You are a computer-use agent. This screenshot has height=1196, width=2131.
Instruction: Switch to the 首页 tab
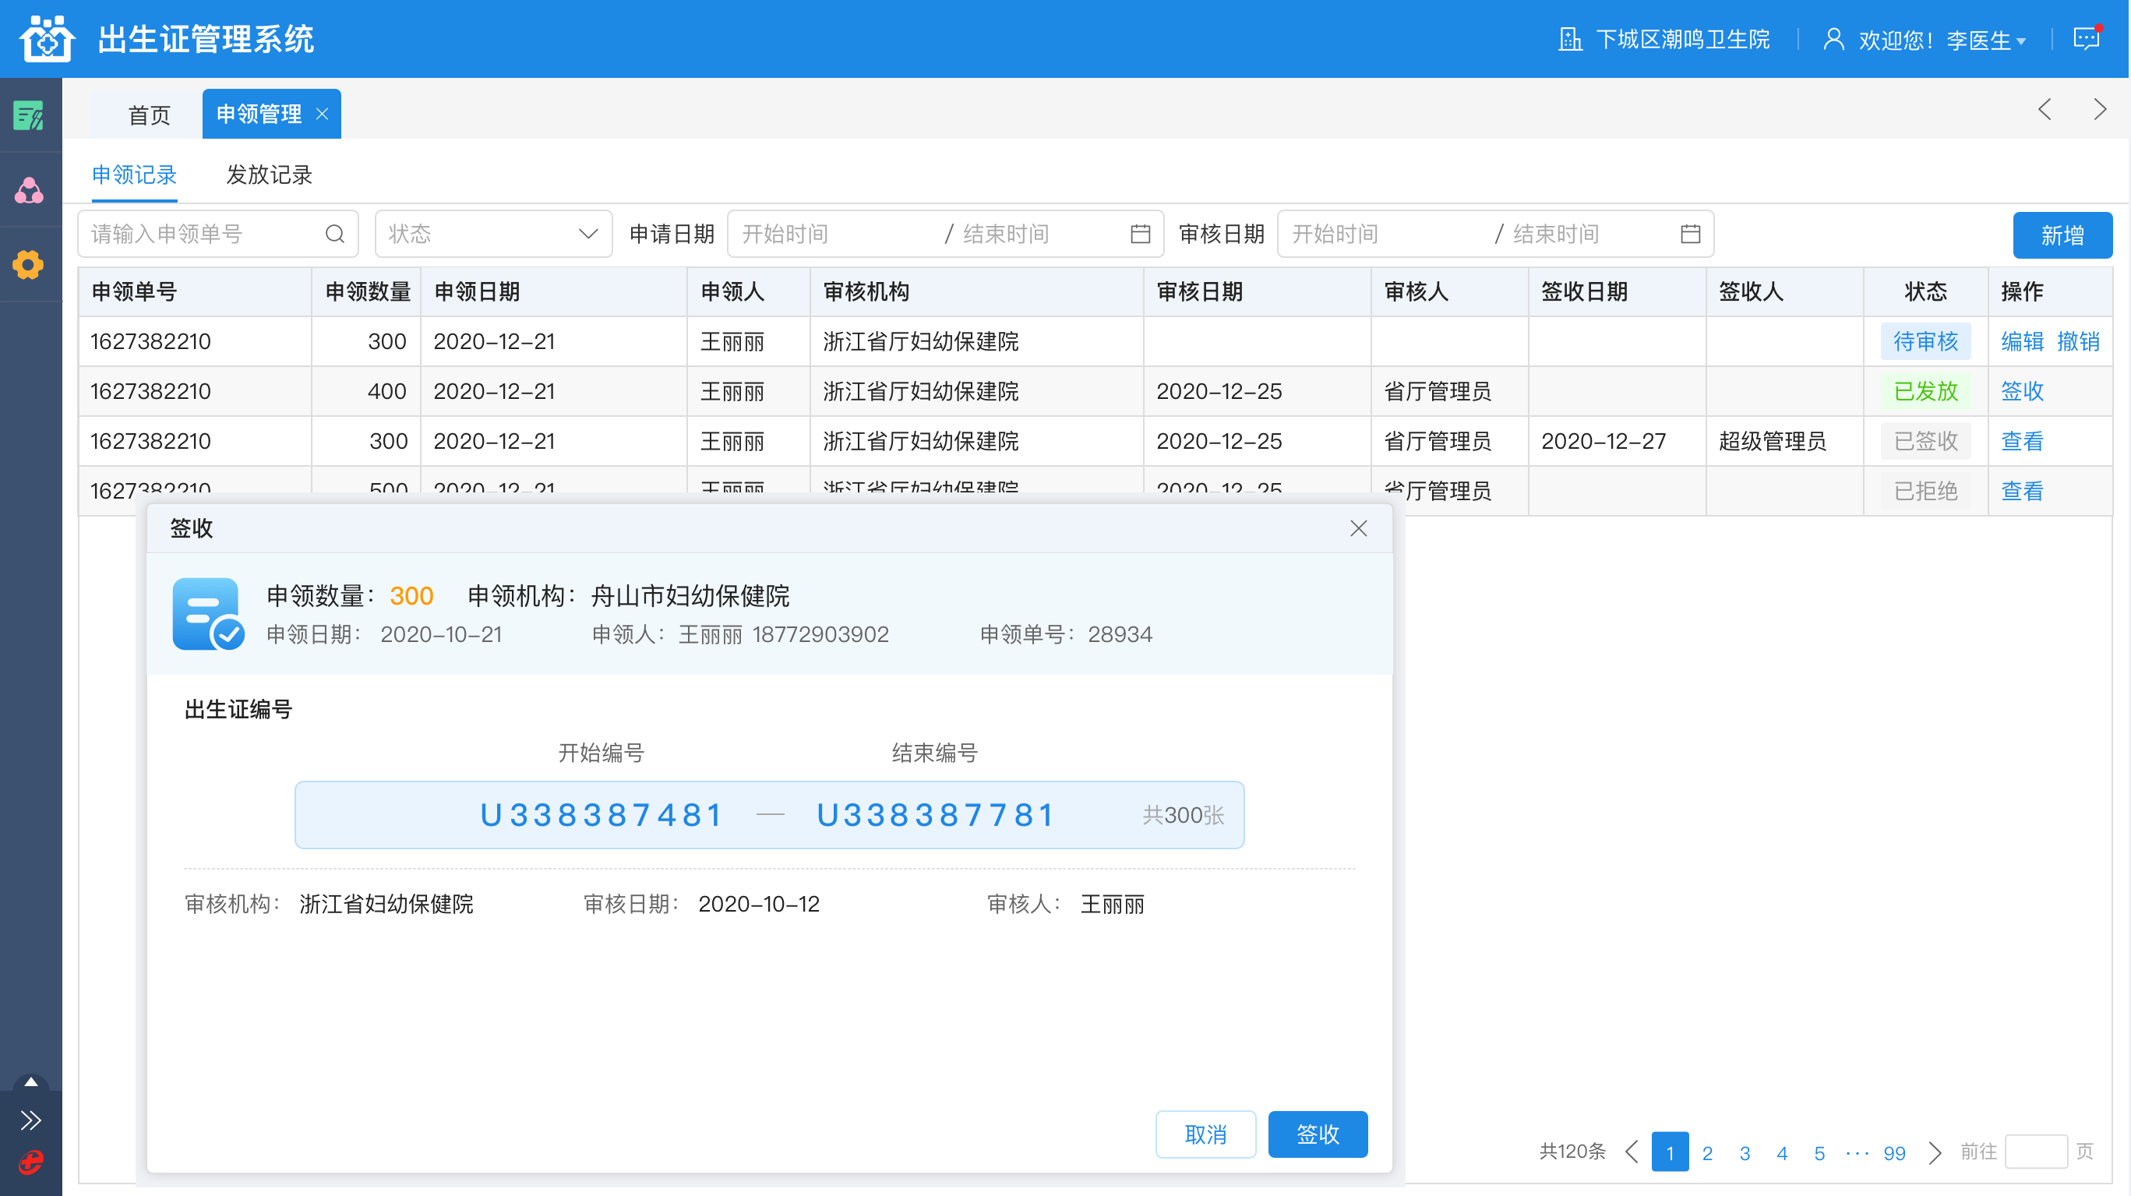(149, 114)
